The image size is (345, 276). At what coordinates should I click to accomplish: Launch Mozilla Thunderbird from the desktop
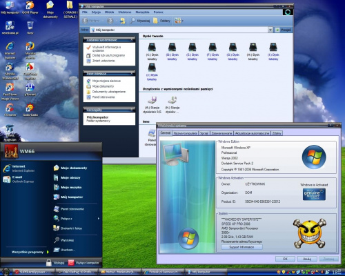point(10,71)
